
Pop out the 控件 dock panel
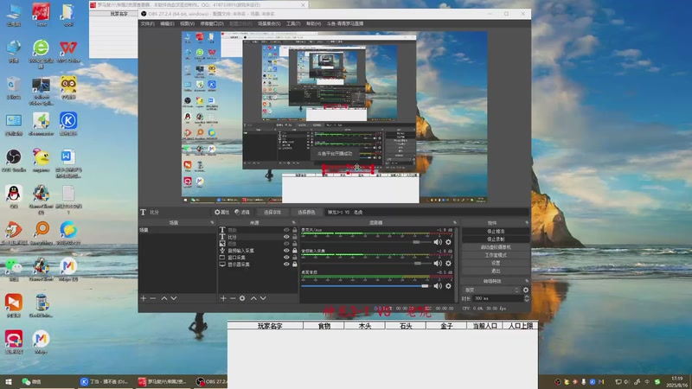[x=527, y=223]
